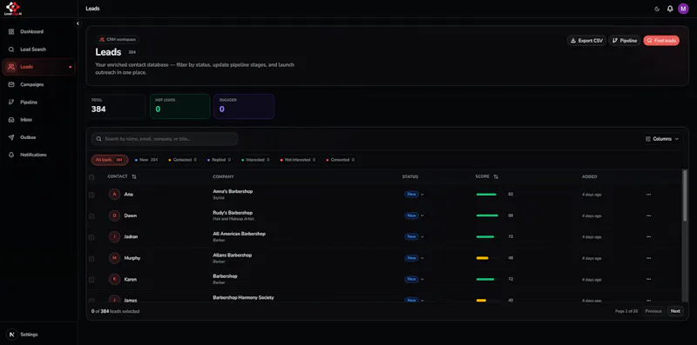Click the Pipeline branch icon in sidebar
The height and width of the screenshot is (345, 697).
coord(11,102)
